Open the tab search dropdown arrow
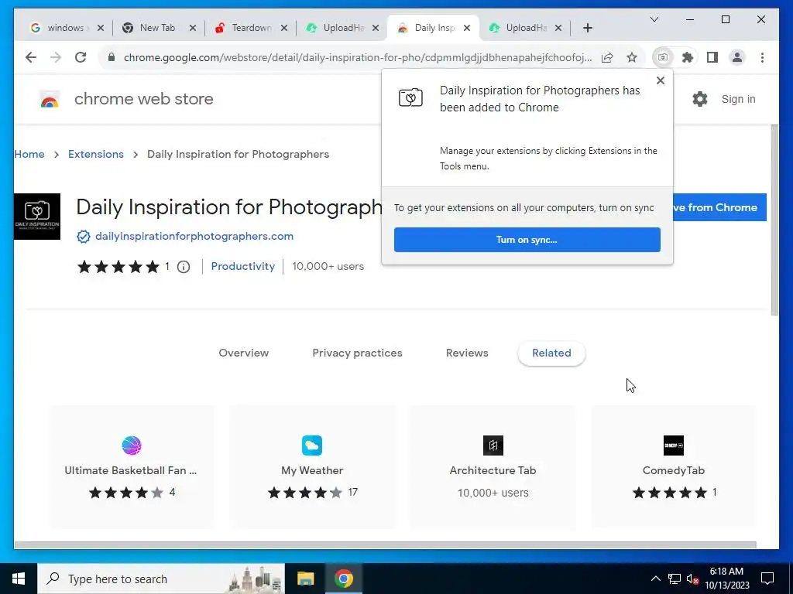The image size is (793, 594). [654, 19]
